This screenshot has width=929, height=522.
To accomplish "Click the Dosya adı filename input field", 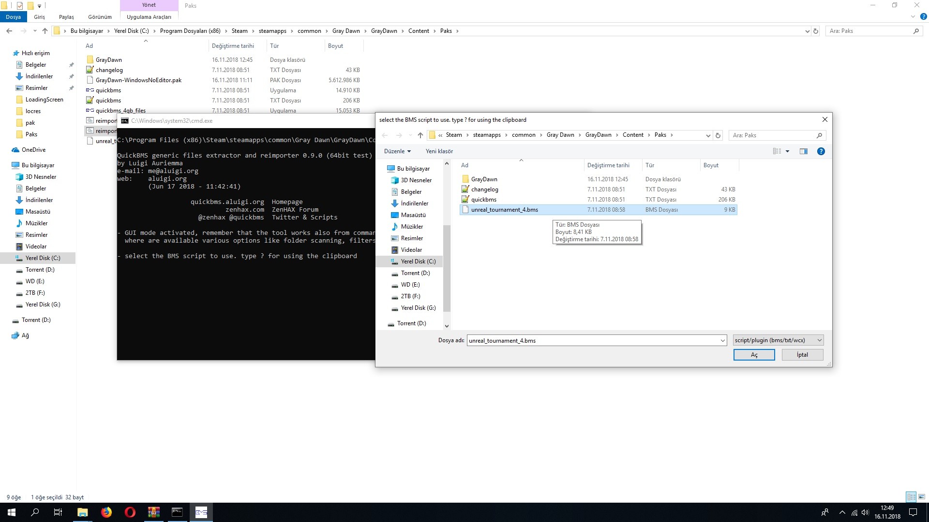I will tap(593, 340).
